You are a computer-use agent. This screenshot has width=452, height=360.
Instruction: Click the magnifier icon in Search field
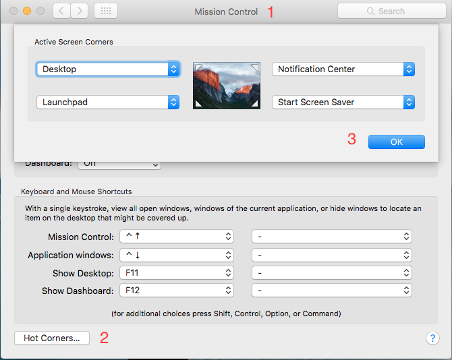370,11
